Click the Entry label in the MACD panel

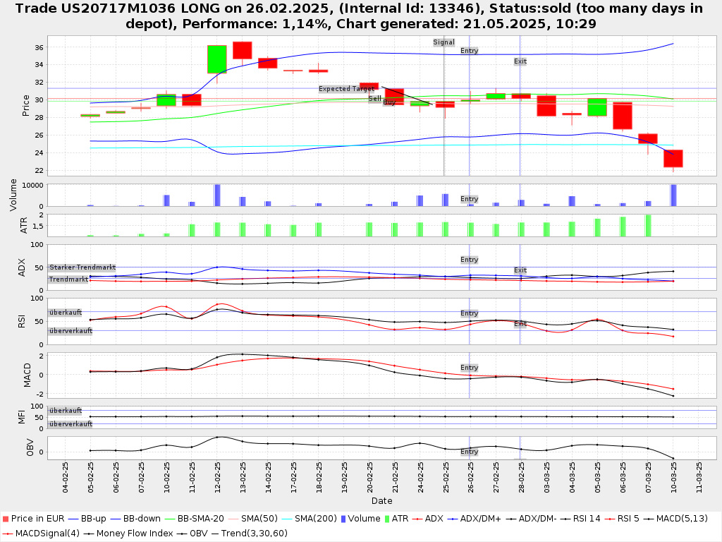coord(469,368)
